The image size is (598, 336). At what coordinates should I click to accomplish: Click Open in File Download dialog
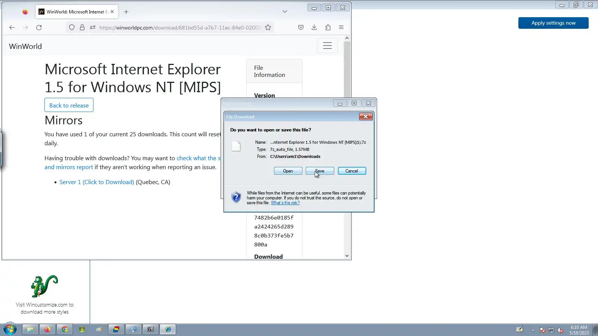click(288, 171)
